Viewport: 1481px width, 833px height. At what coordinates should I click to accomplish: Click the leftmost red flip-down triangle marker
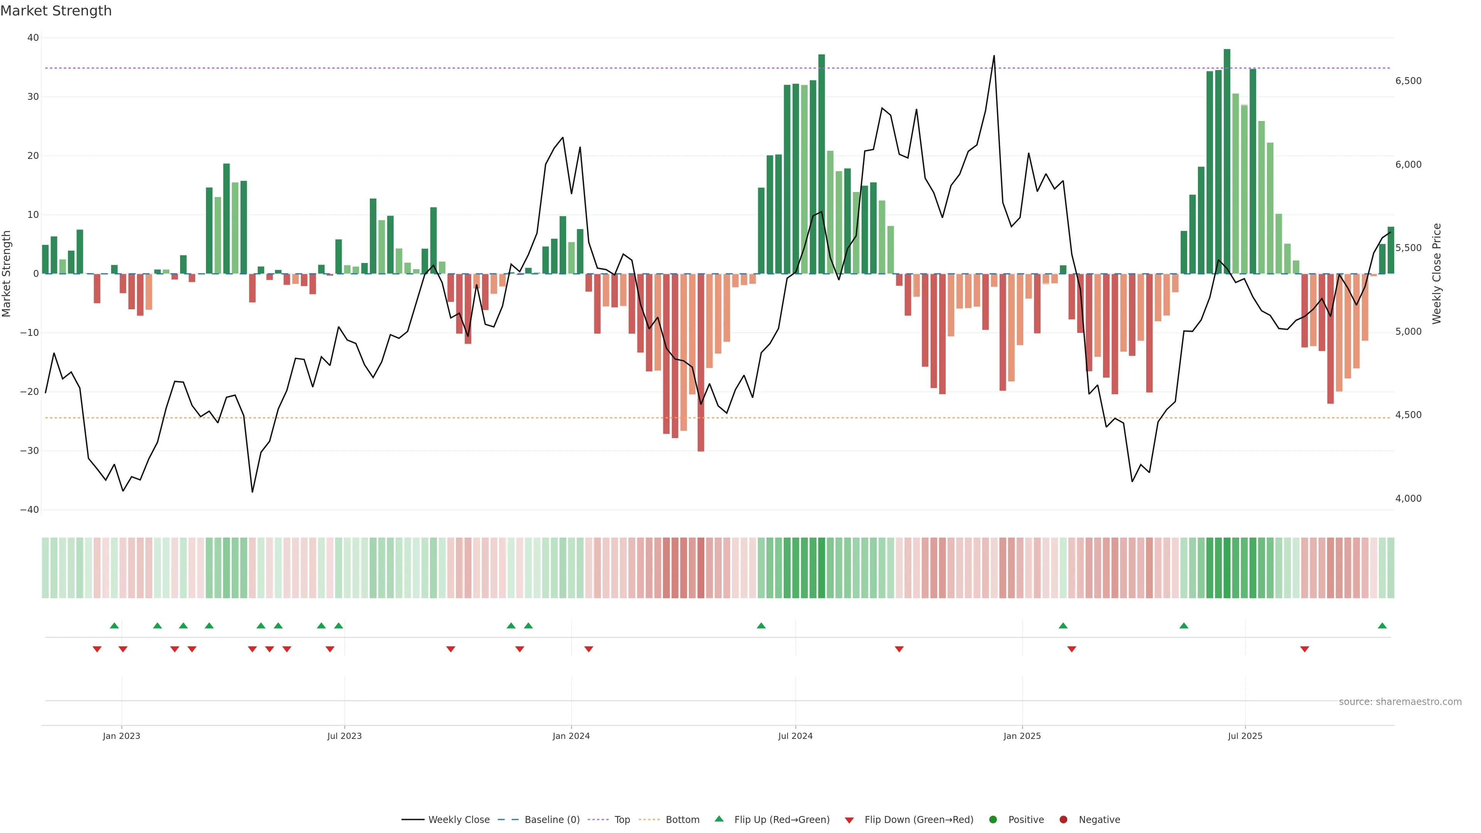click(x=97, y=649)
